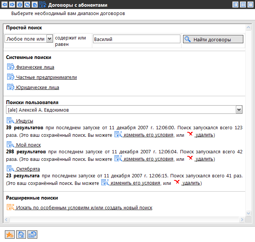Click the horizontal scrollbar at the bottom
Viewport: 255px width, 242px height.
click(x=124, y=219)
